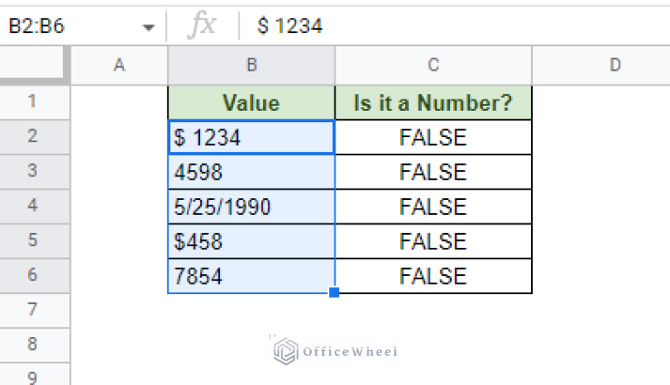Select the column B header

pos(252,65)
